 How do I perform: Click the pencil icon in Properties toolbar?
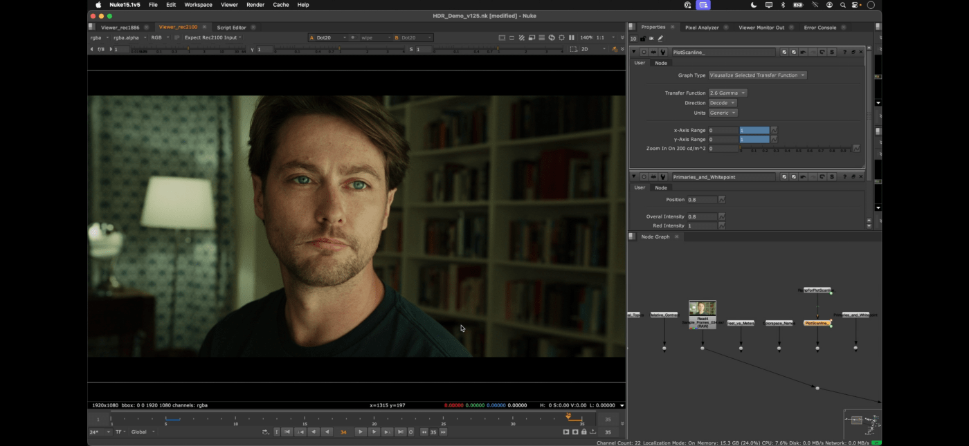pos(660,39)
